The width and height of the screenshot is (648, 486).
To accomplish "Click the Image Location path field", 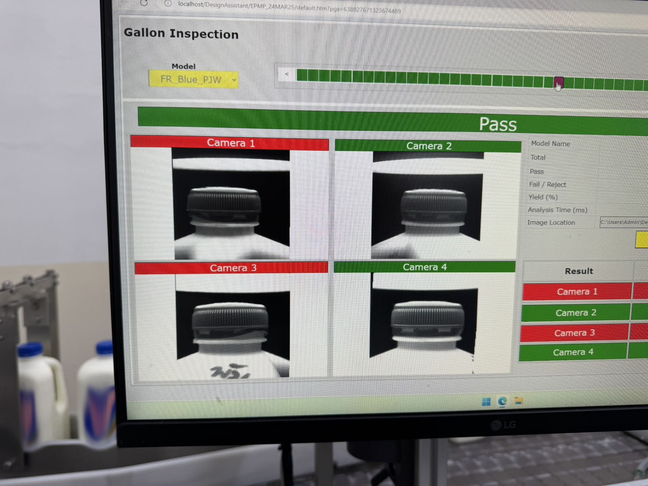I will click(623, 222).
